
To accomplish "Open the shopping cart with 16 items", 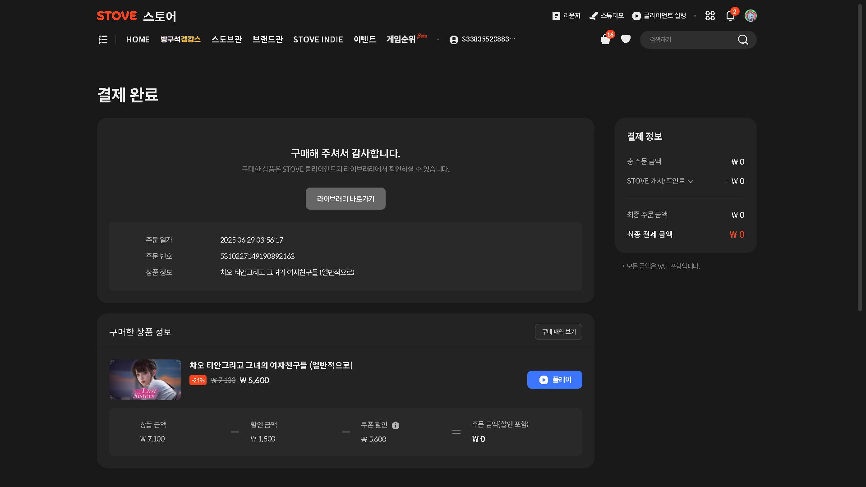I will coord(605,40).
